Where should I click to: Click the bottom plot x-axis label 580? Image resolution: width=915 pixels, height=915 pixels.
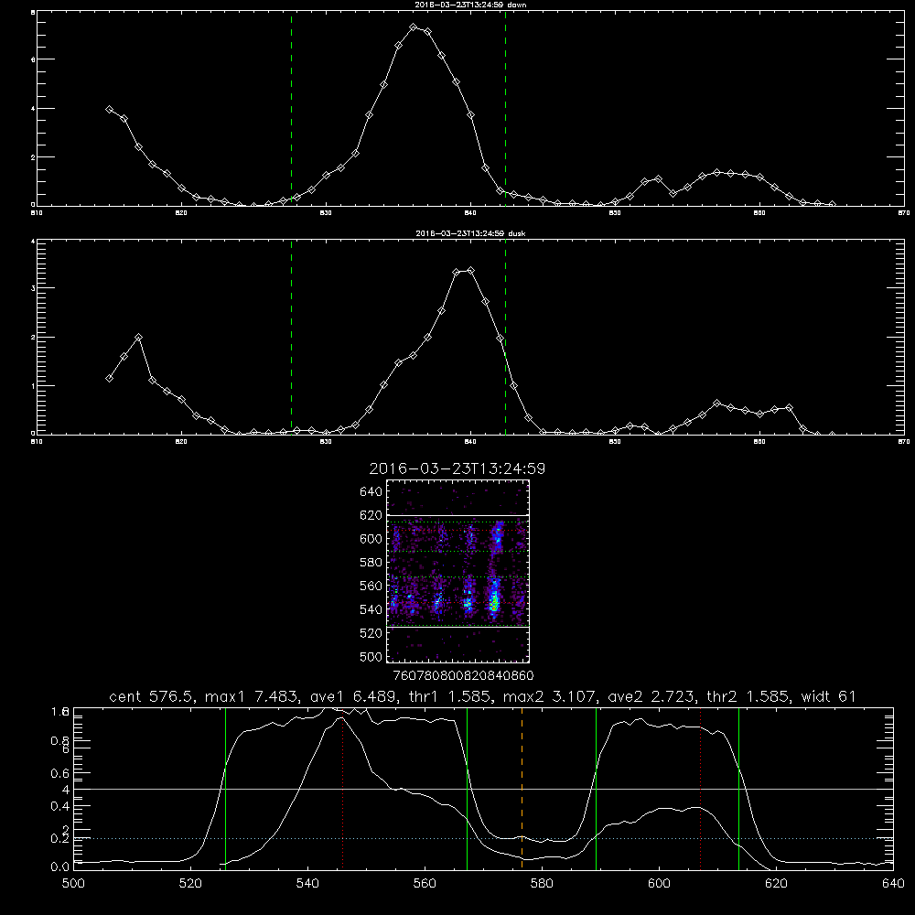tap(542, 883)
